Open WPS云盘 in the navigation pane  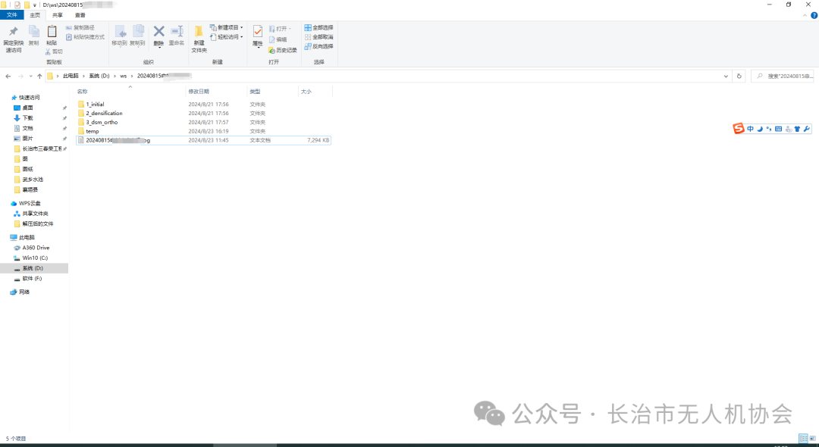click(30, 203)
